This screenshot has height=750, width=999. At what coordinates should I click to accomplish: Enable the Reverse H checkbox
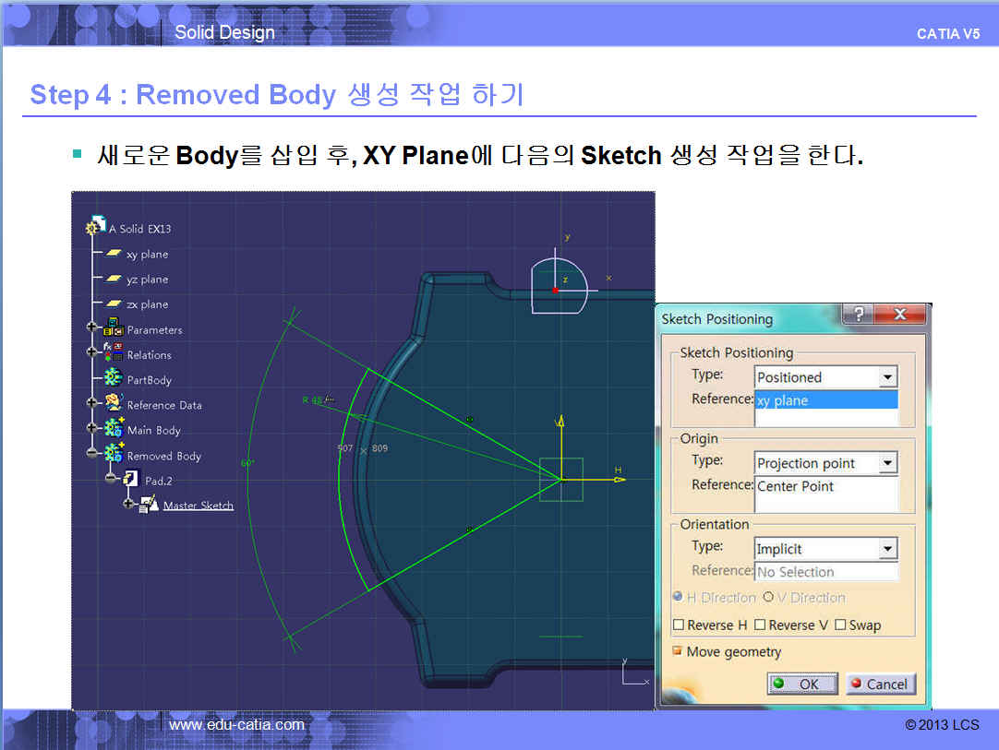679,625
